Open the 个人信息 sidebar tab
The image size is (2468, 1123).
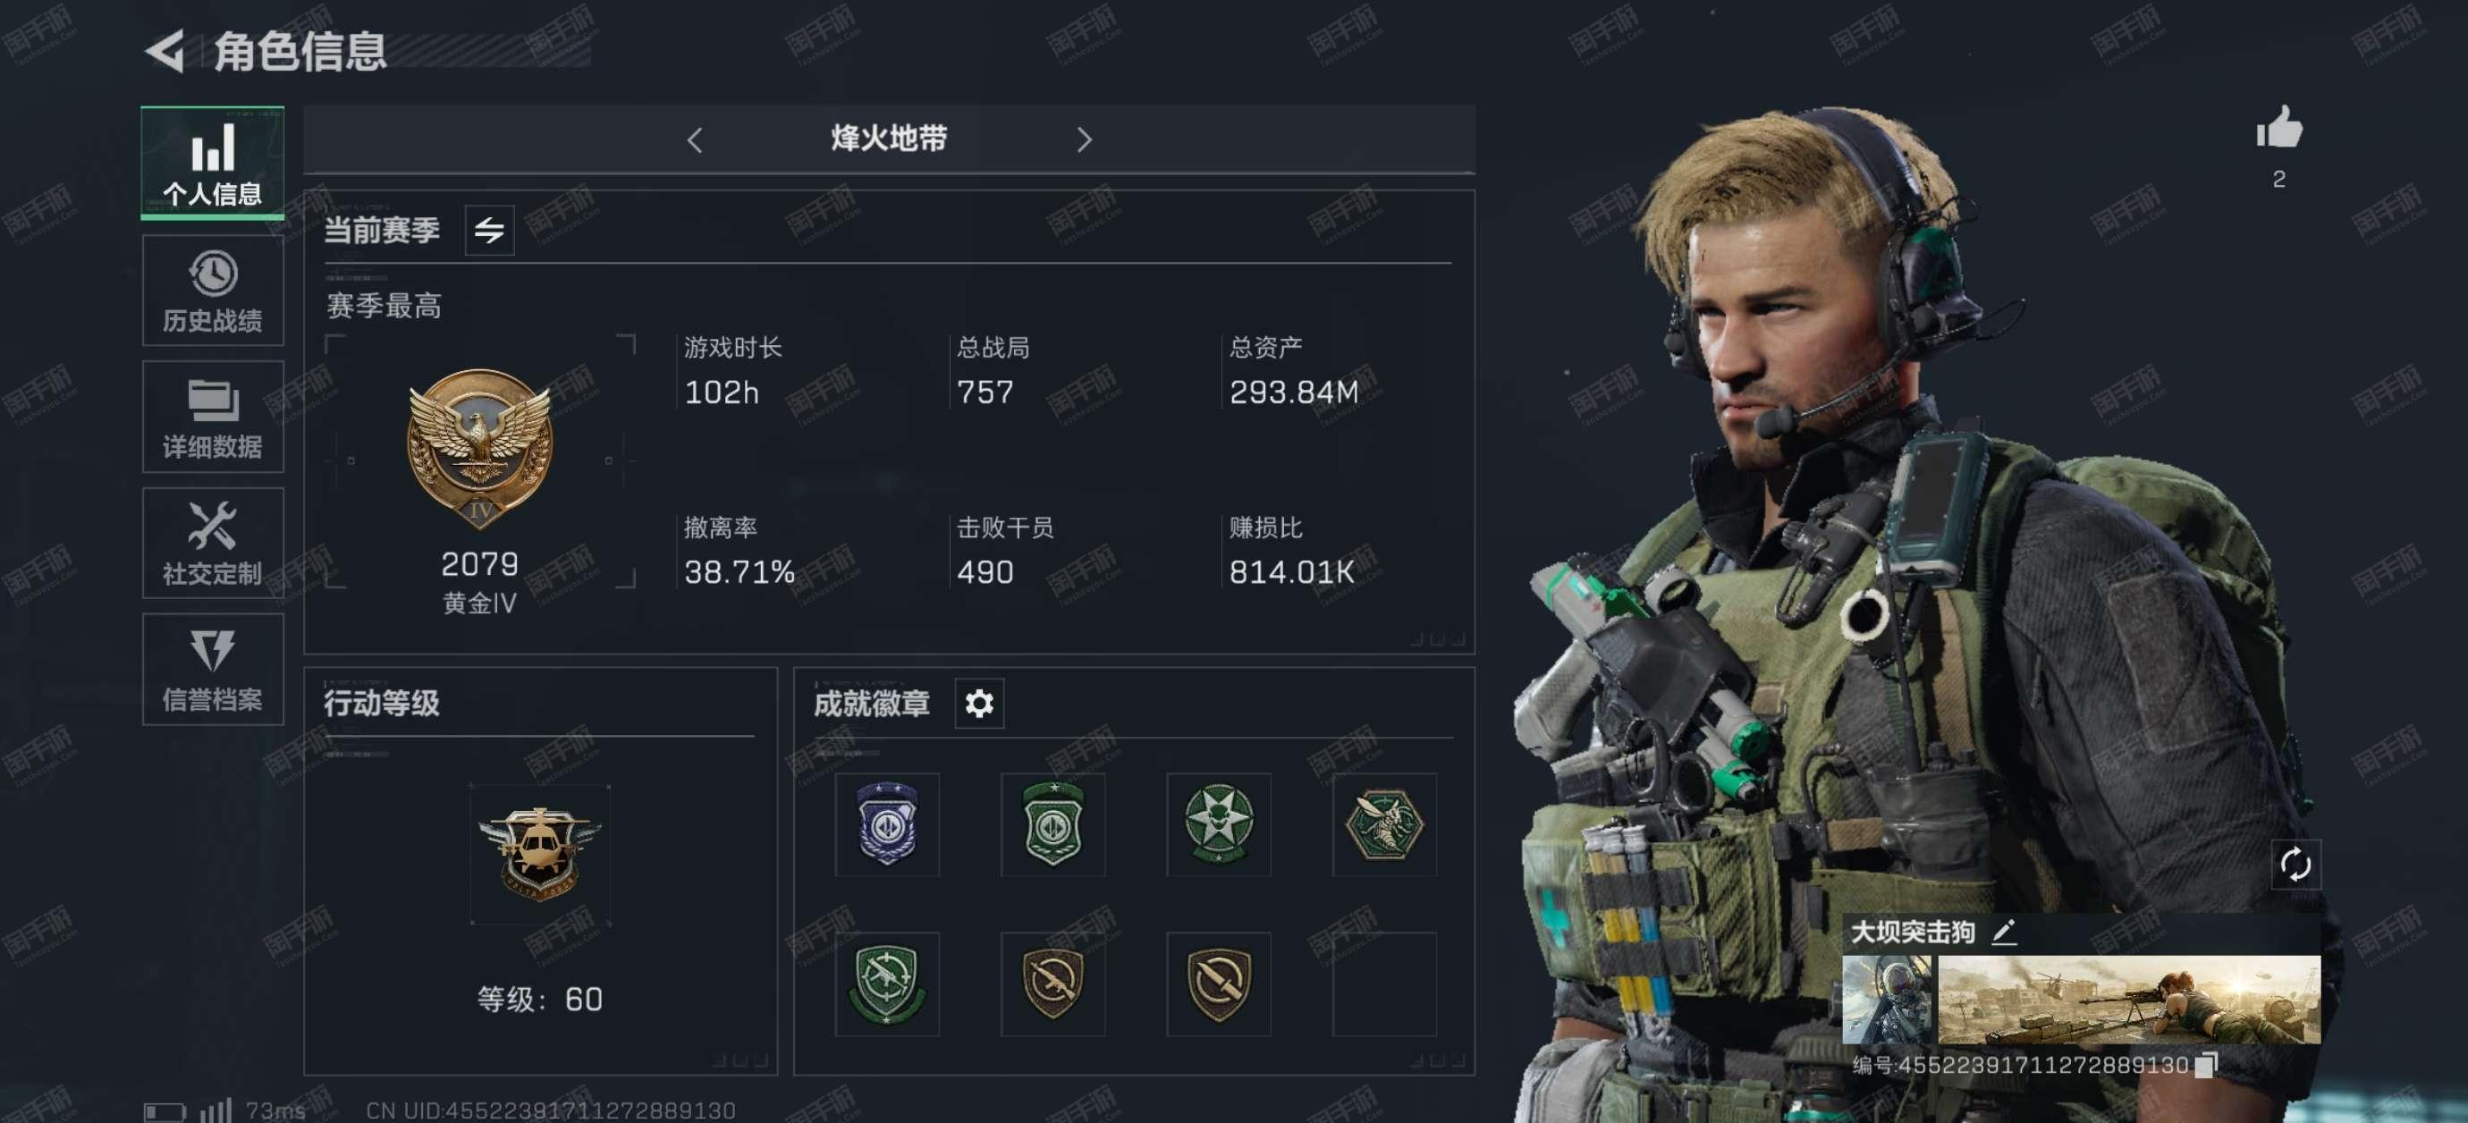click(213, 162)
